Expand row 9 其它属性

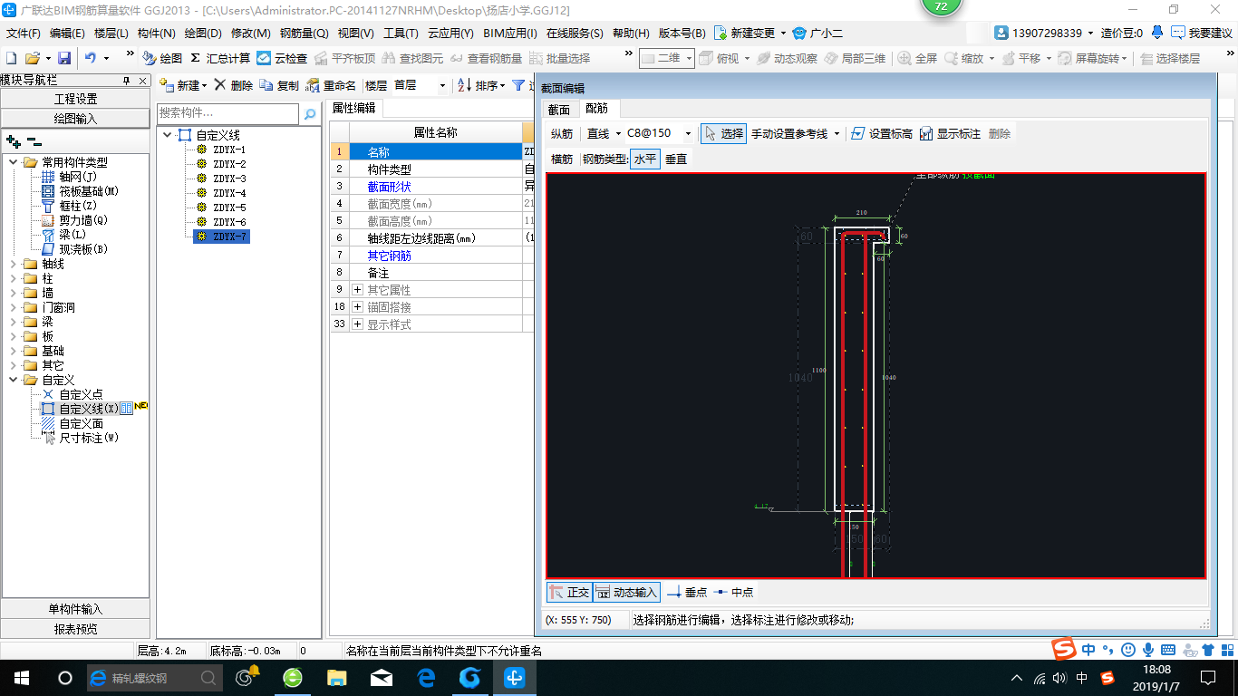[x=358, y=290]
